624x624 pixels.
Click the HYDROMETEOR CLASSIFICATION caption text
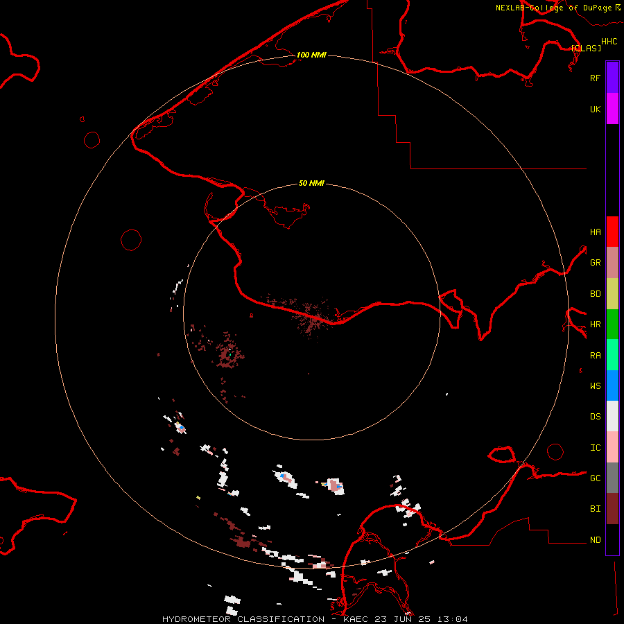(x=243, y=619)
